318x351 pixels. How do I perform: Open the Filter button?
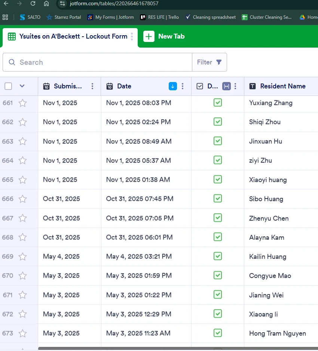(x=209, y=62)
